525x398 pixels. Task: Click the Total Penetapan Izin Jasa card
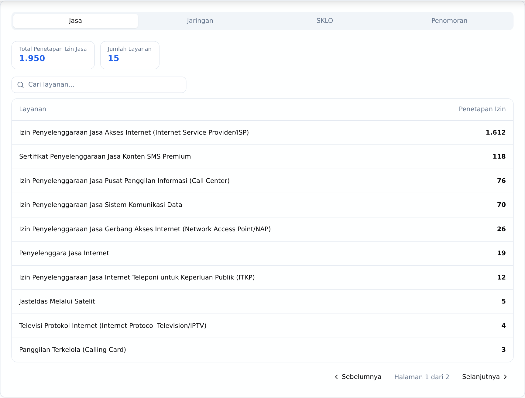(53, 55)
